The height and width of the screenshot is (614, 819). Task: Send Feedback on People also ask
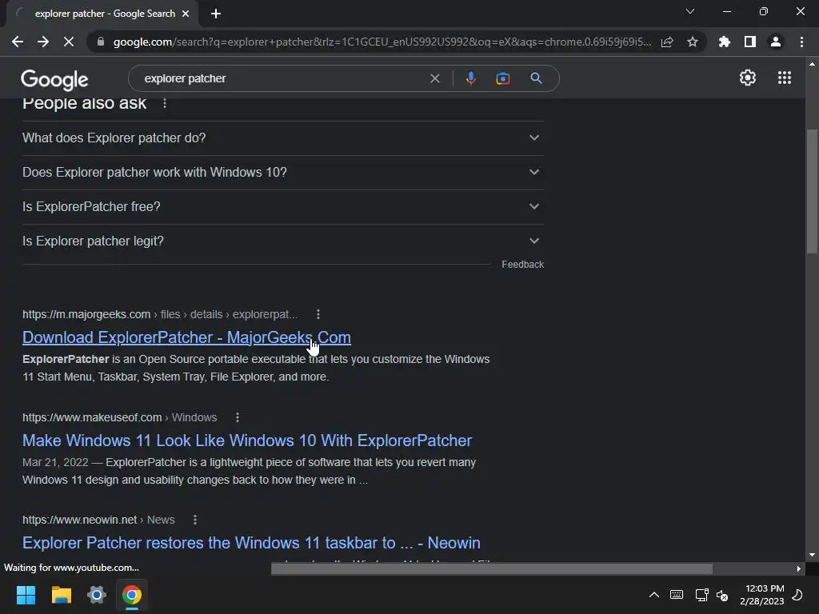pyautogui.click(x=522, y=265)
